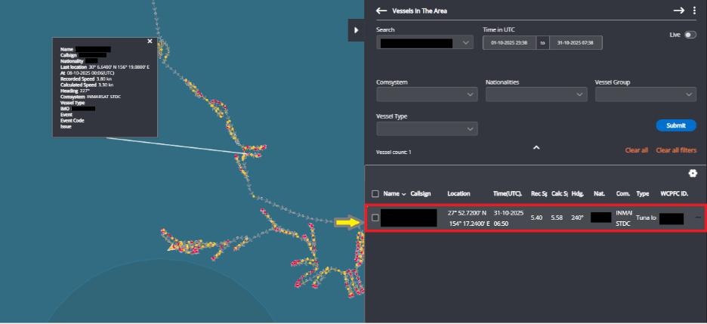Click the Time(UTC) column header
The width and height of the screenshot is (707, 324).
508,194
